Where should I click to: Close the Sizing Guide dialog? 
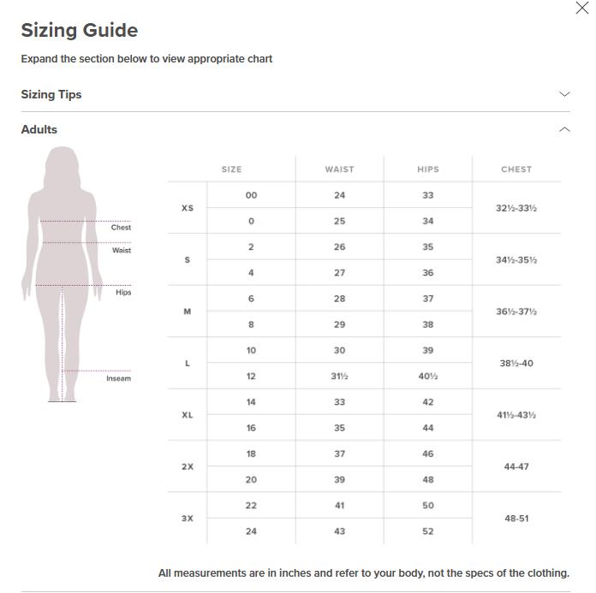pyautogui.click(x=582, y=9)
